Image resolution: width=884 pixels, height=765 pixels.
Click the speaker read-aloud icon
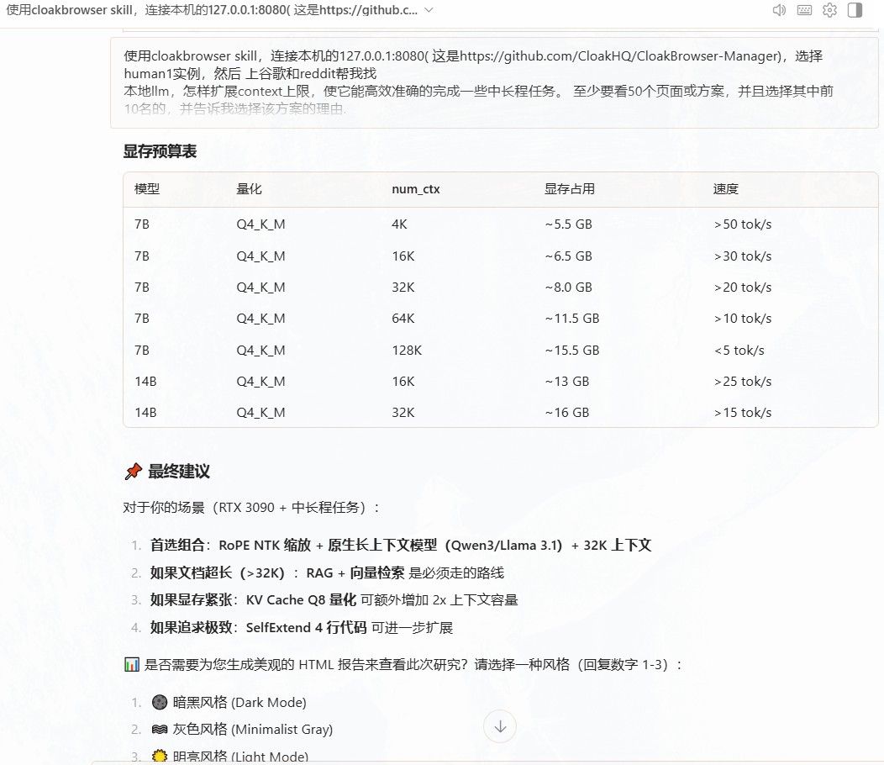pyautogui.click(x=779, y=10)
